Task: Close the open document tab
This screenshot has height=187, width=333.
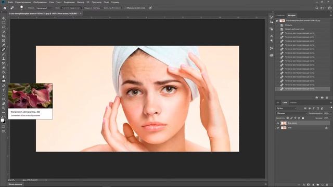Action: [81, 14]
